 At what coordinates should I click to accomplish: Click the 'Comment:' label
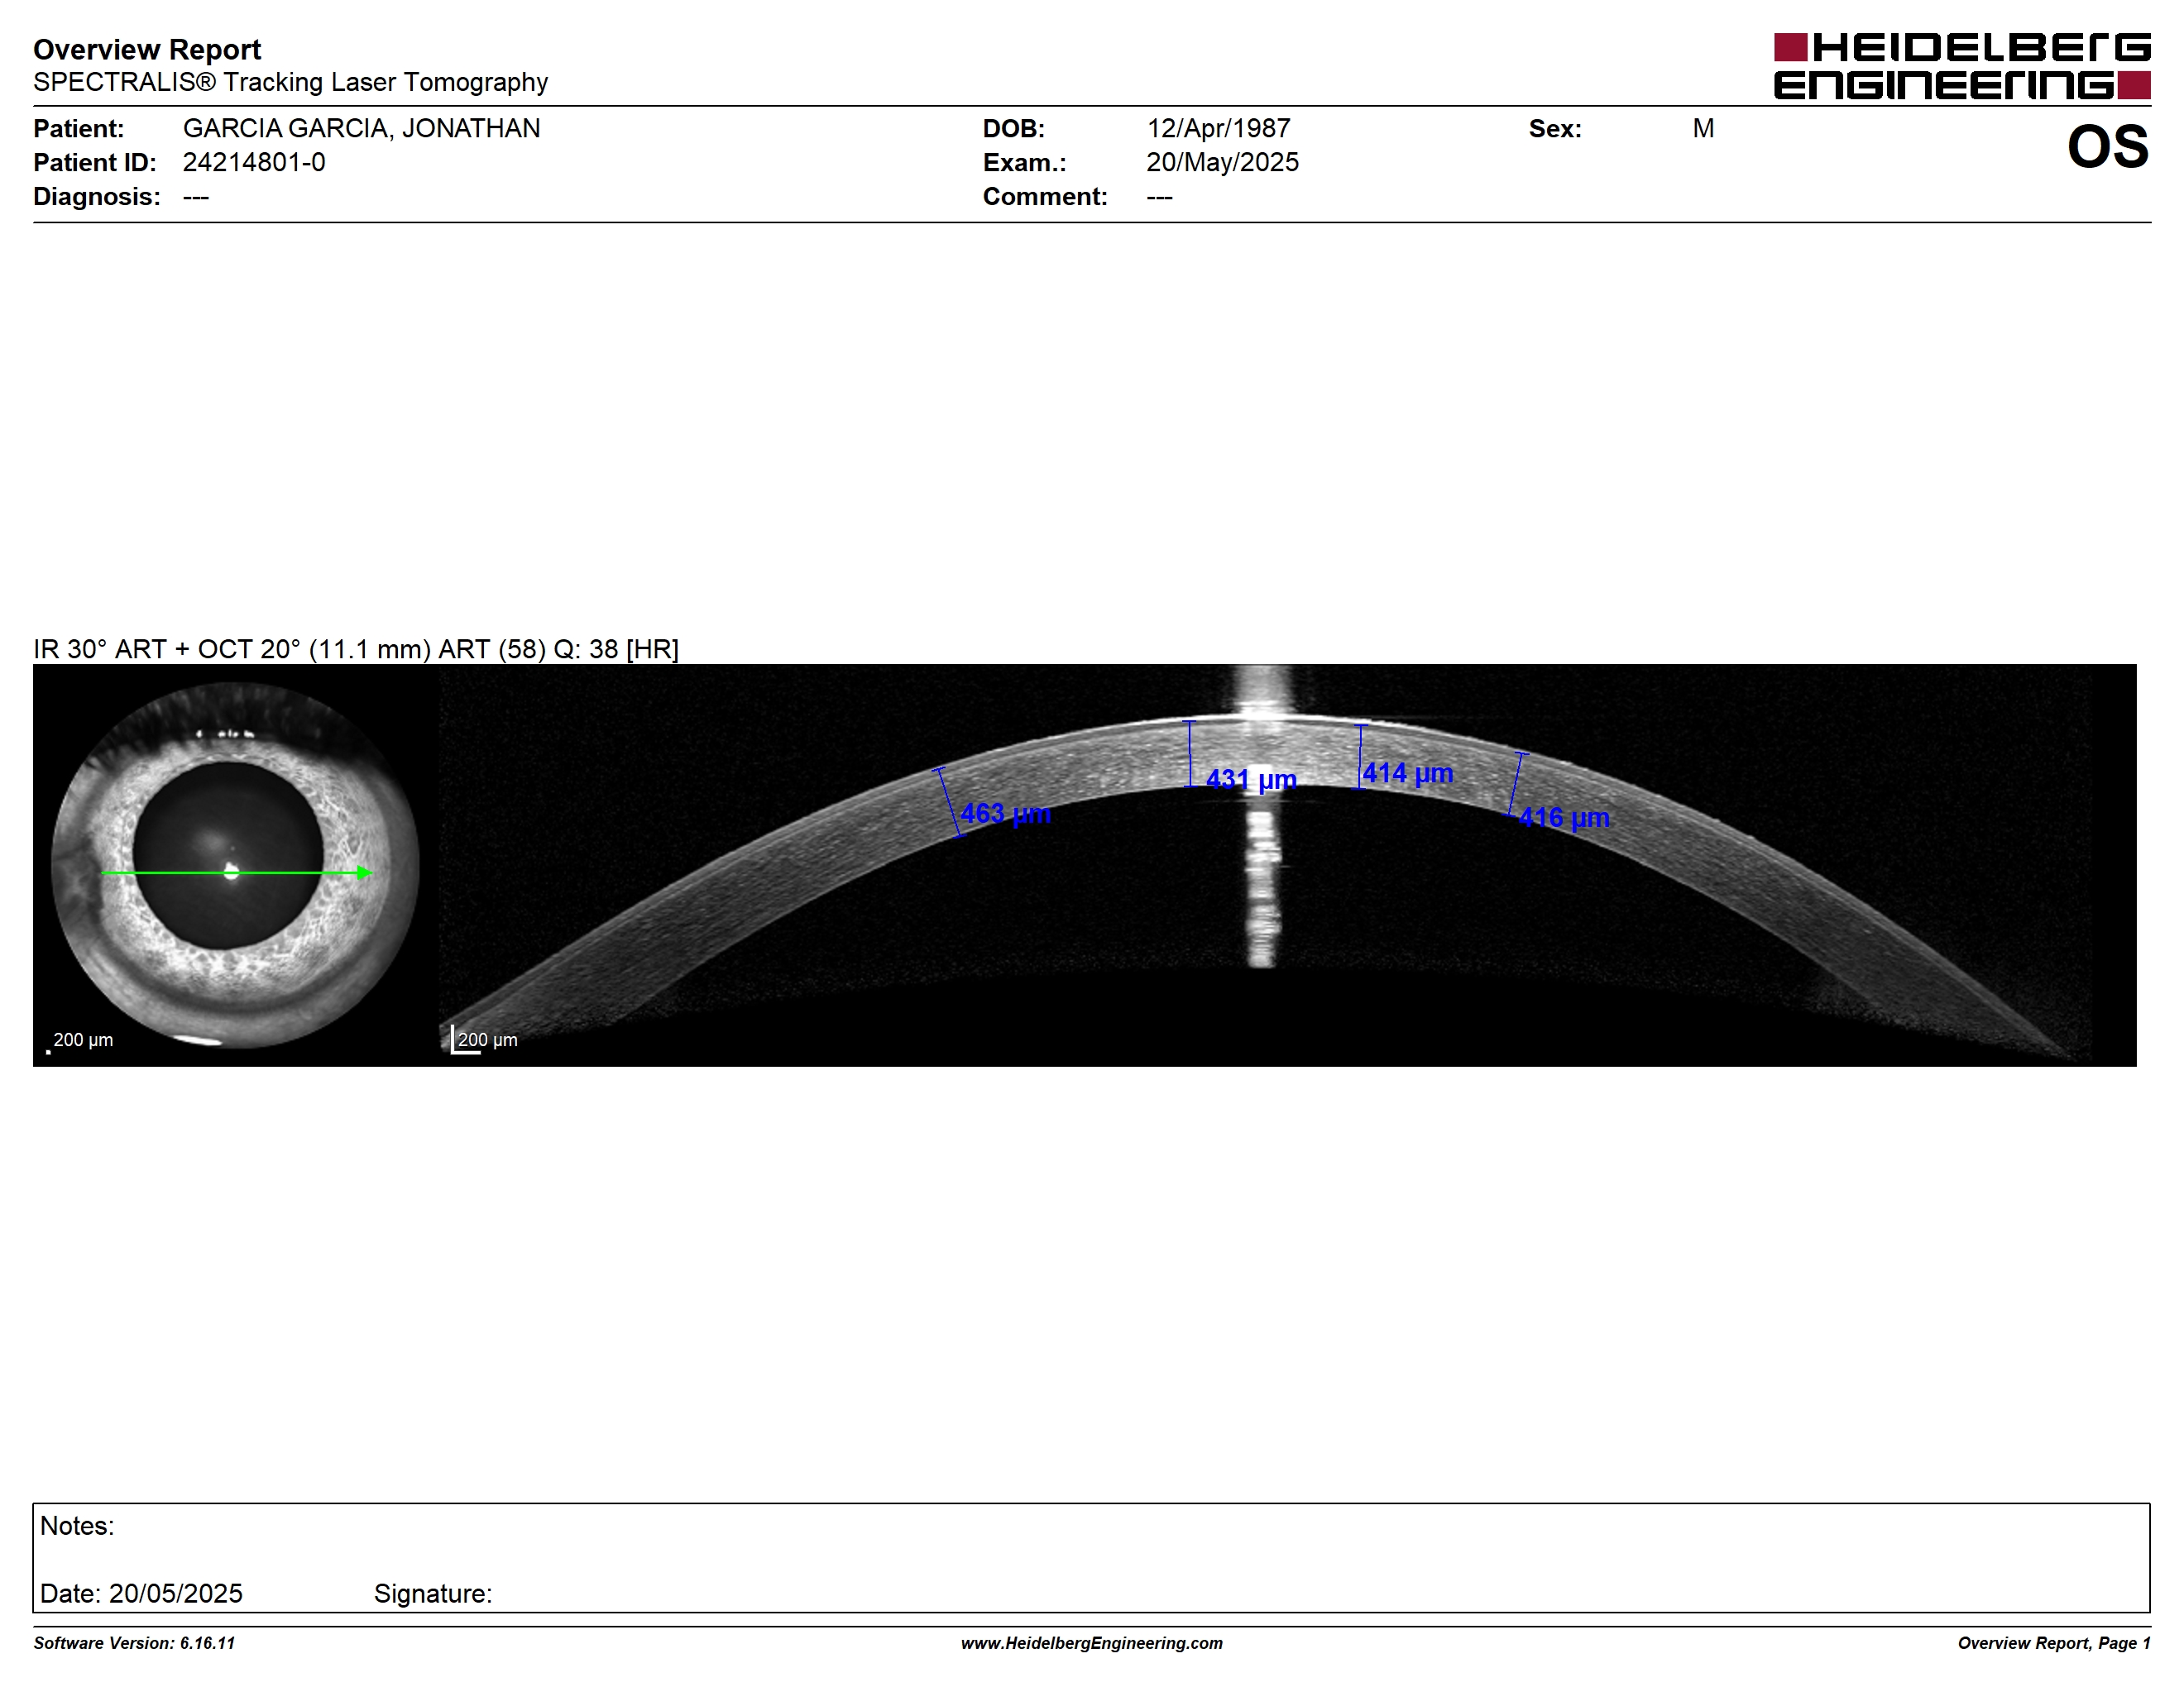coord(1045,196)
